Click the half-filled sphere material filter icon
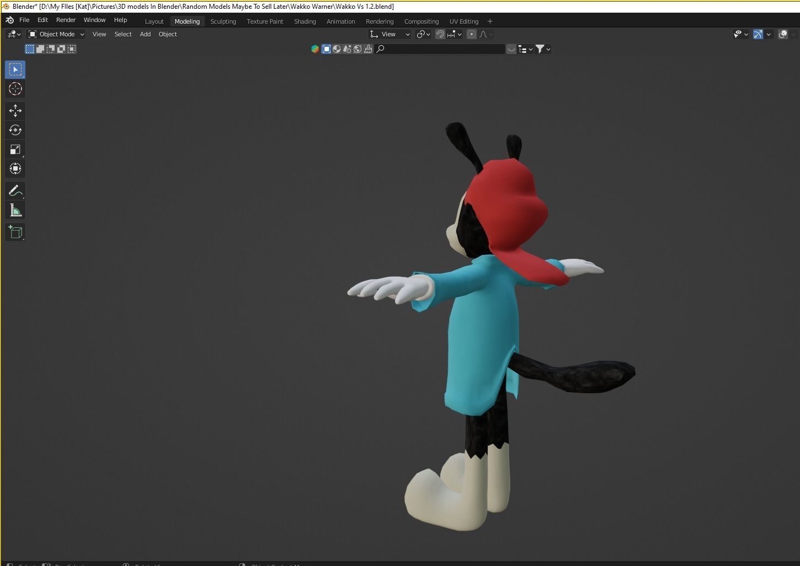 [337, 49]
